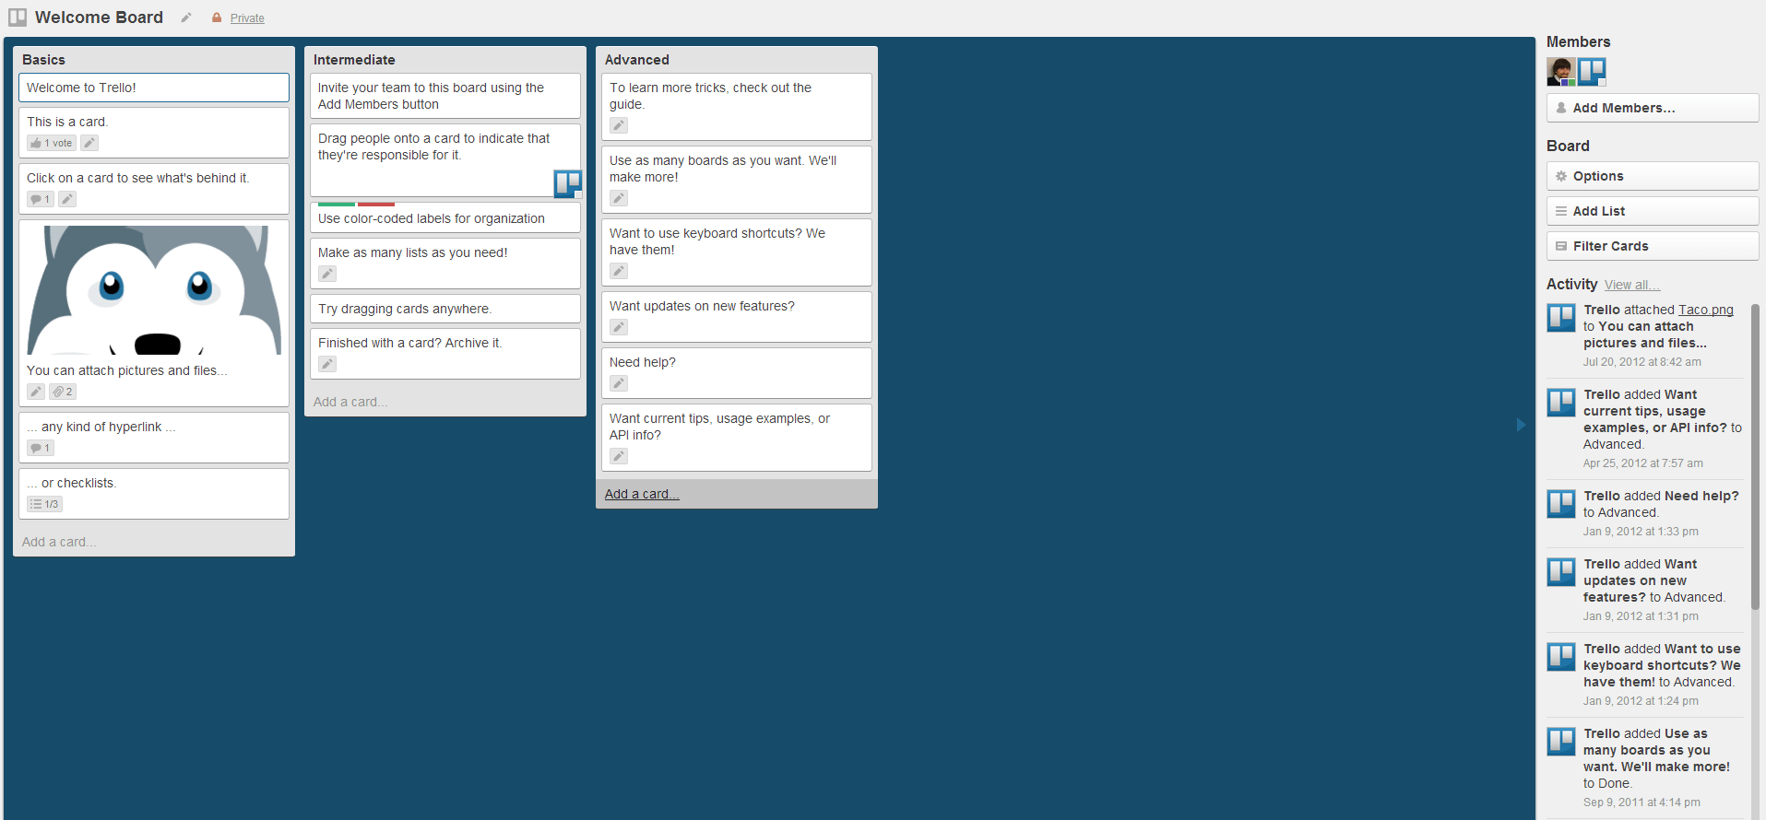Click the checklist 1/3 badge on or checklists
1766x820 pixels.
(44, 504)
